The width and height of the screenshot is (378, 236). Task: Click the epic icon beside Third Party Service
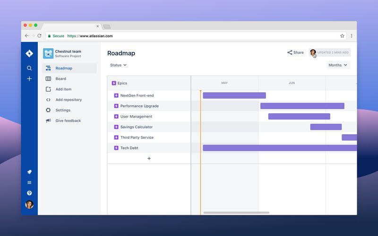116,137
